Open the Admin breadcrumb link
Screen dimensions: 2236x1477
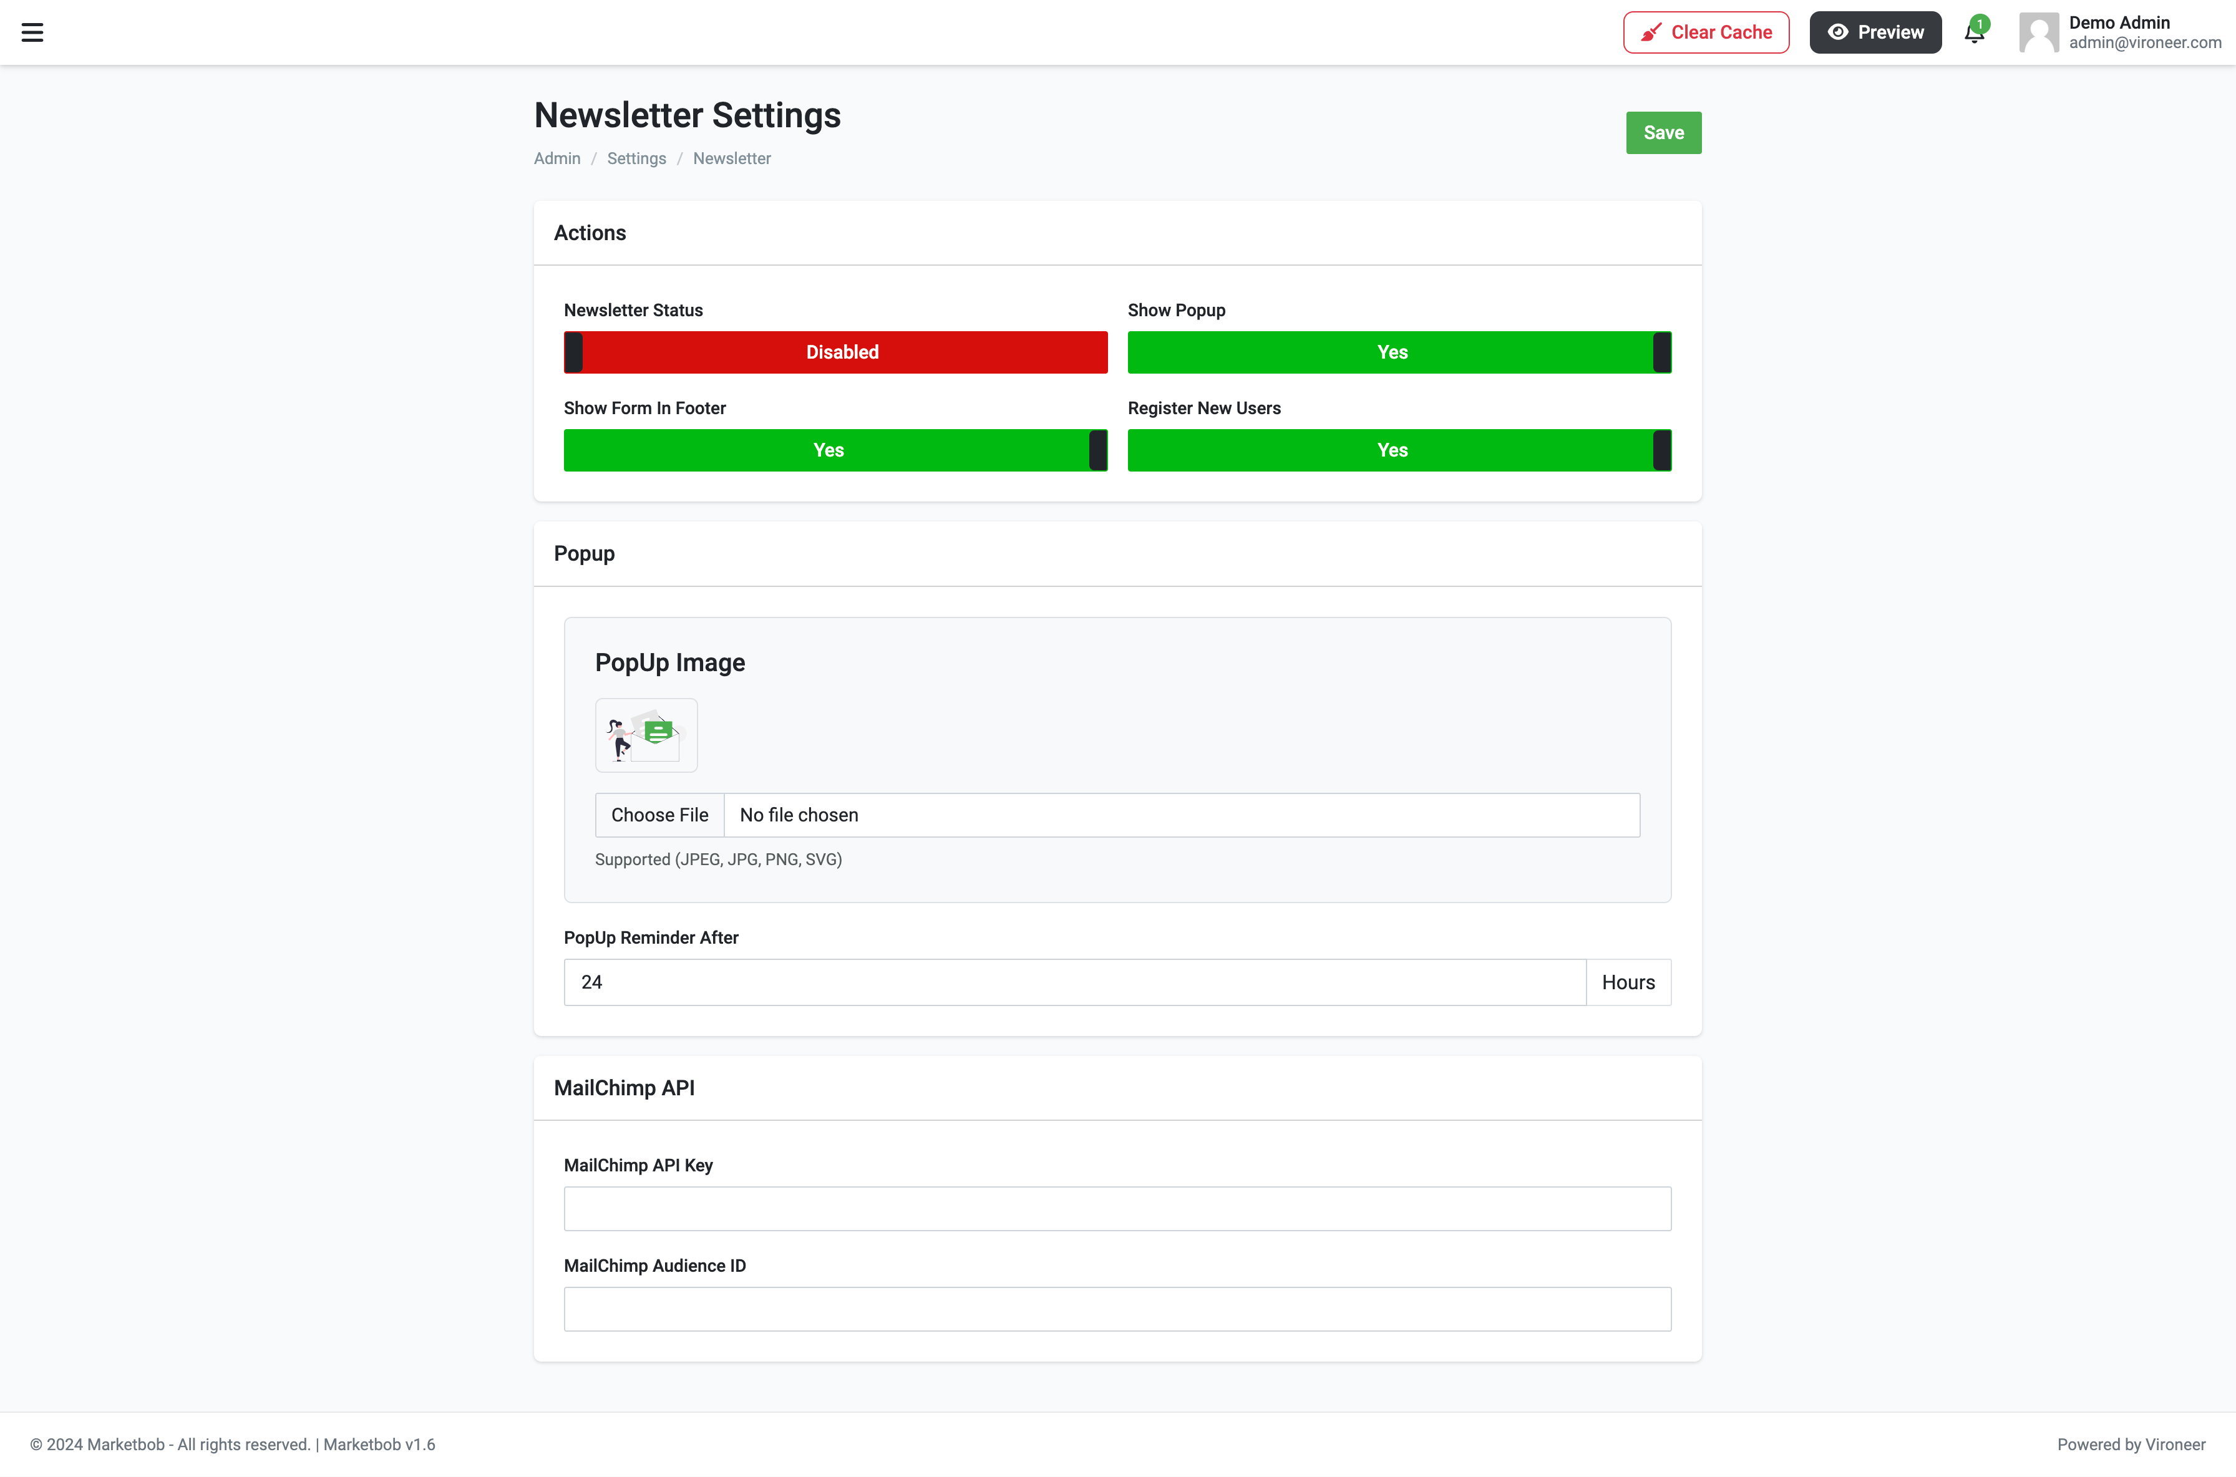point(557,158)
